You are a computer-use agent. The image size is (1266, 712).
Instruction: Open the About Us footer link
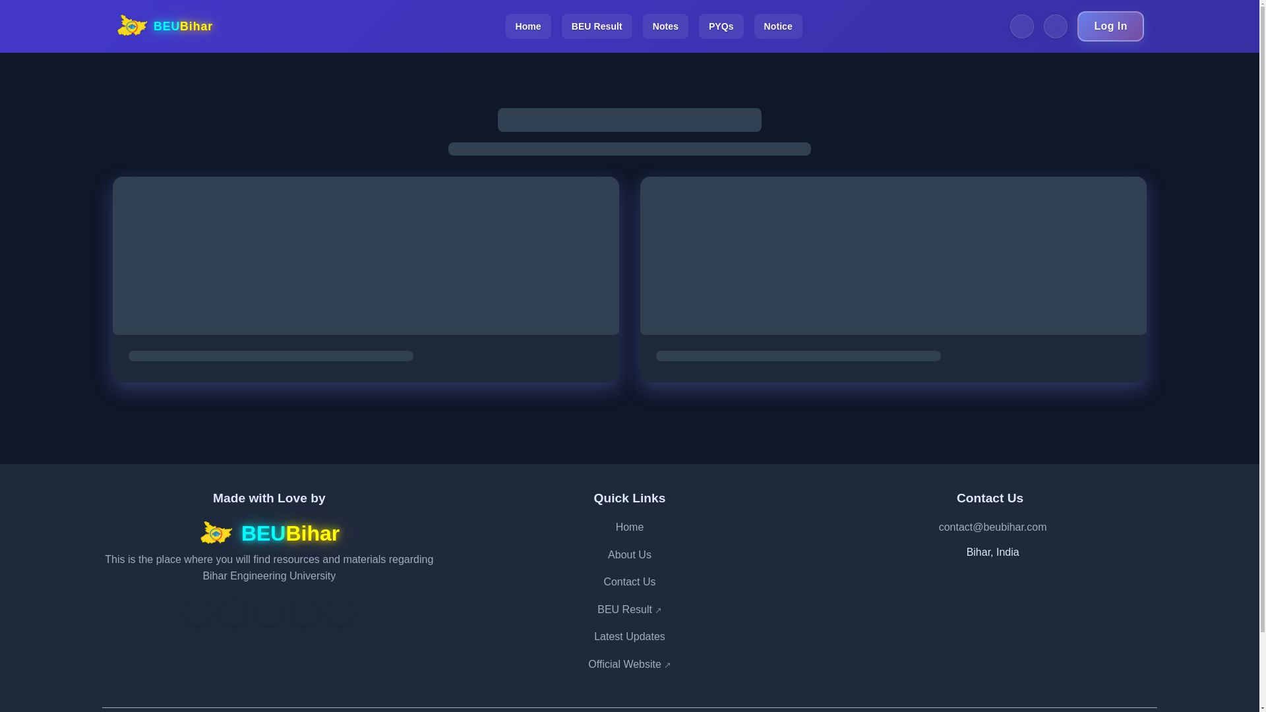[630, 555]
